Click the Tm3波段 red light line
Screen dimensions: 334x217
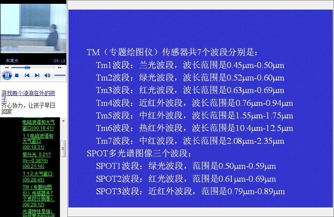coord(190,90)
